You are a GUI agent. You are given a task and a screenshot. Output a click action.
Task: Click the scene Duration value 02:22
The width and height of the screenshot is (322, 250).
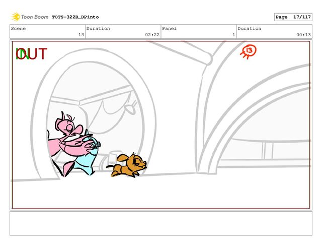[152, 35]
